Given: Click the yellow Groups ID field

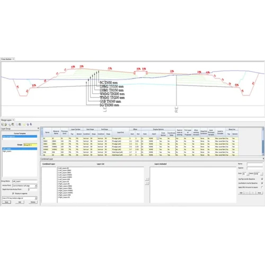Looking at the screenshot, I should click(30, 145).
